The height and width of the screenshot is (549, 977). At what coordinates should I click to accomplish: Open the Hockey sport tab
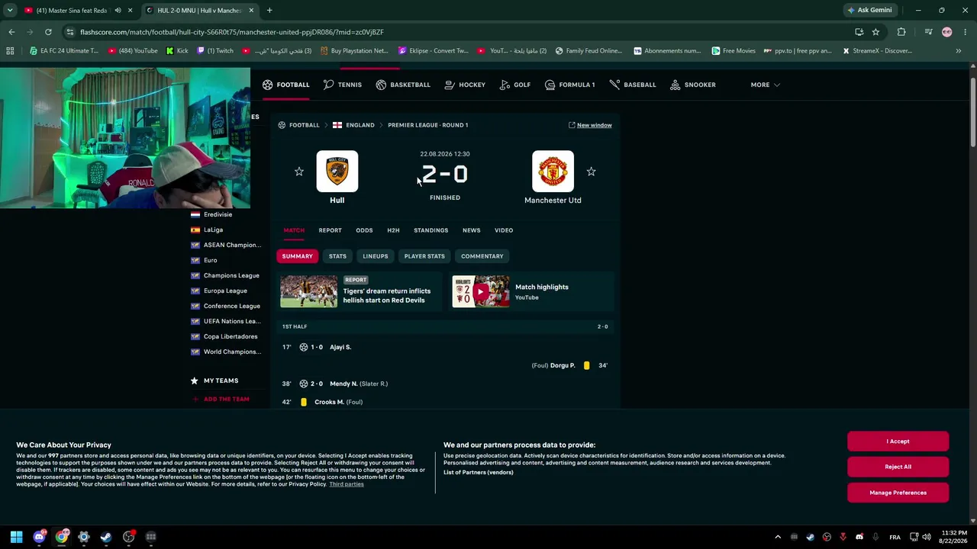465,85
